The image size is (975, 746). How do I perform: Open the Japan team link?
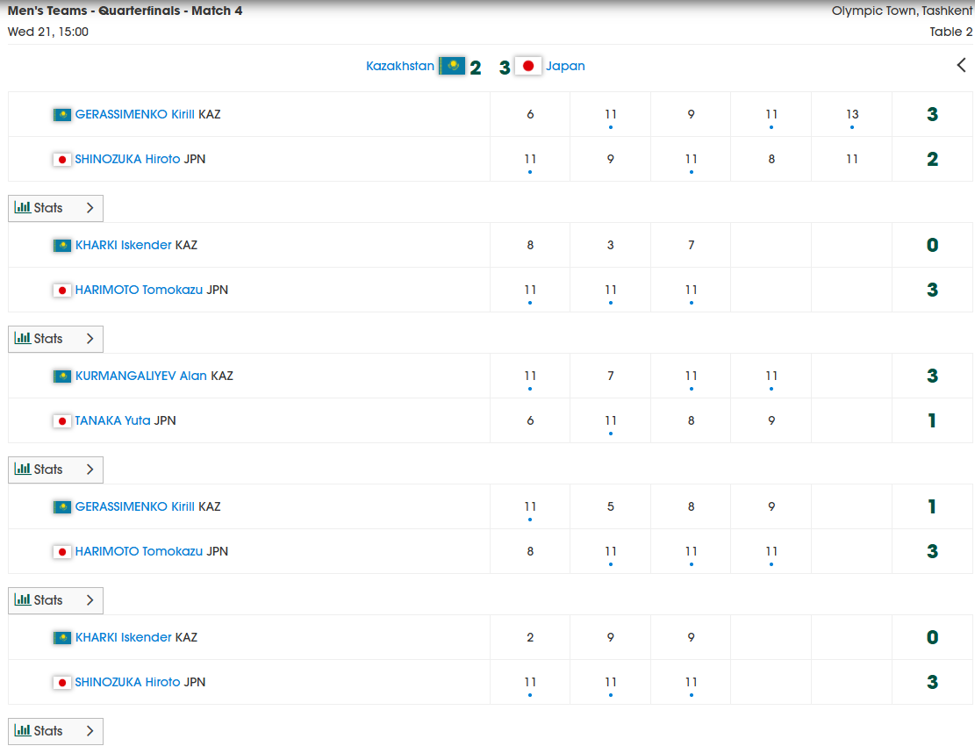[565, 66]
